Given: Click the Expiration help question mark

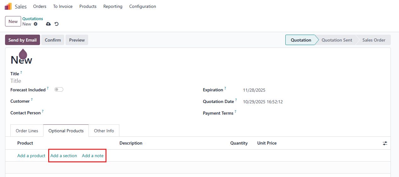Looking at the screenshot, I should [x=225, y=88].
